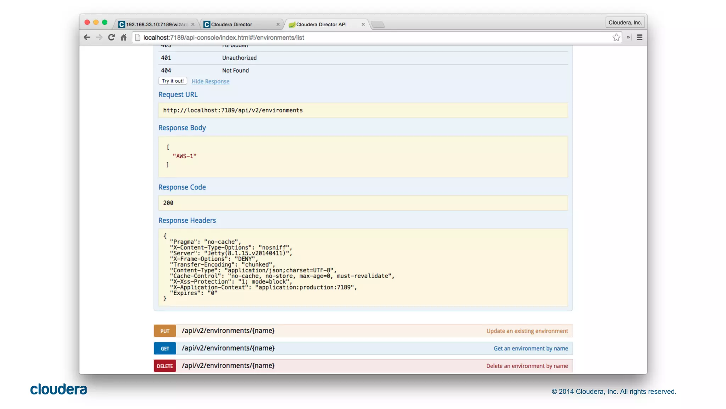This screenshot has height=409, width=726.
Task: Click the Request URL heading
Action: tap(178, 95)
